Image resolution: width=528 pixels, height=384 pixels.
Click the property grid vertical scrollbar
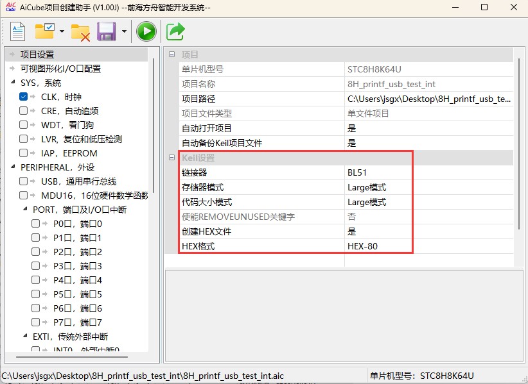[519, 144]
